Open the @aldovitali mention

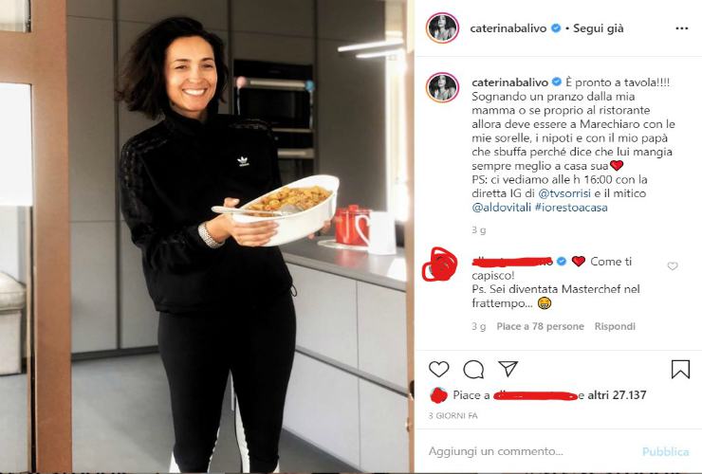pos(502,208)
